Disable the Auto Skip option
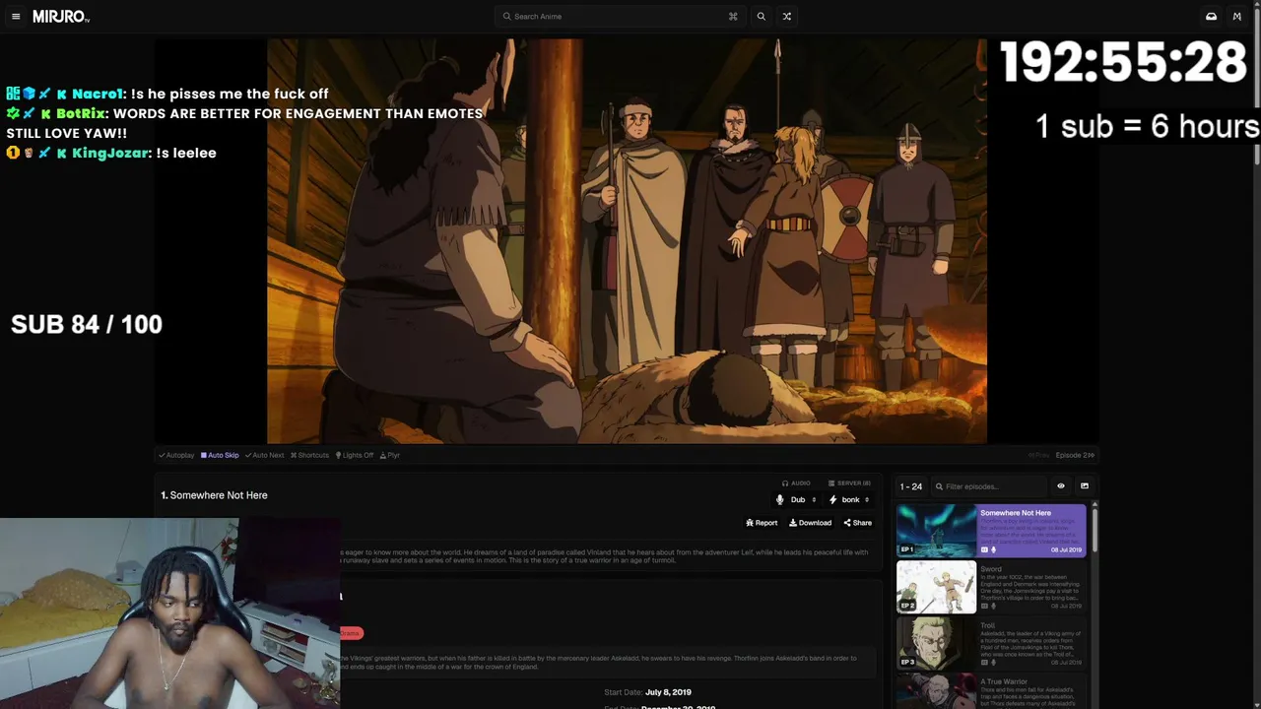 [x=220, y=455]
